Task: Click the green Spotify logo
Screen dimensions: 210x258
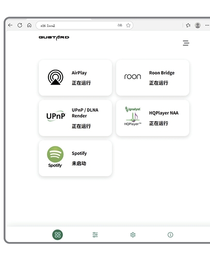Action: 55,157
